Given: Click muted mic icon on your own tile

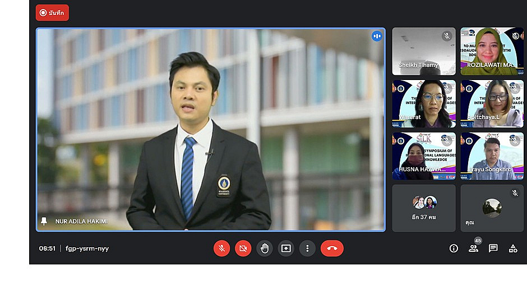Looking at the screenshot, I should 515,193.
